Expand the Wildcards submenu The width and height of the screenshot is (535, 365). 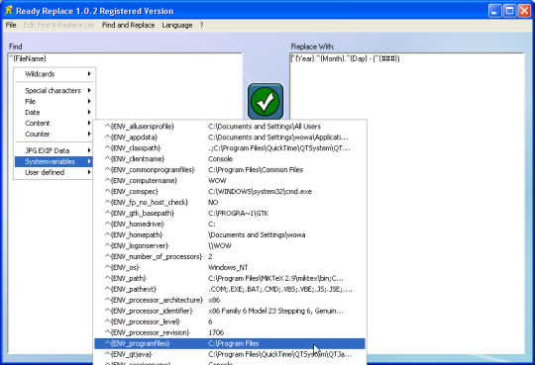tap(54, 74)
